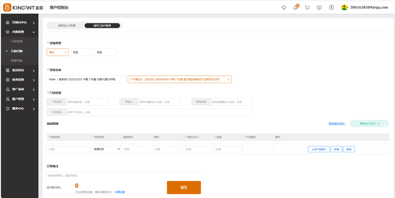This screenshot has height=198, width=395.
Task: Open the shopping cart icon
Action: (307, 8)
